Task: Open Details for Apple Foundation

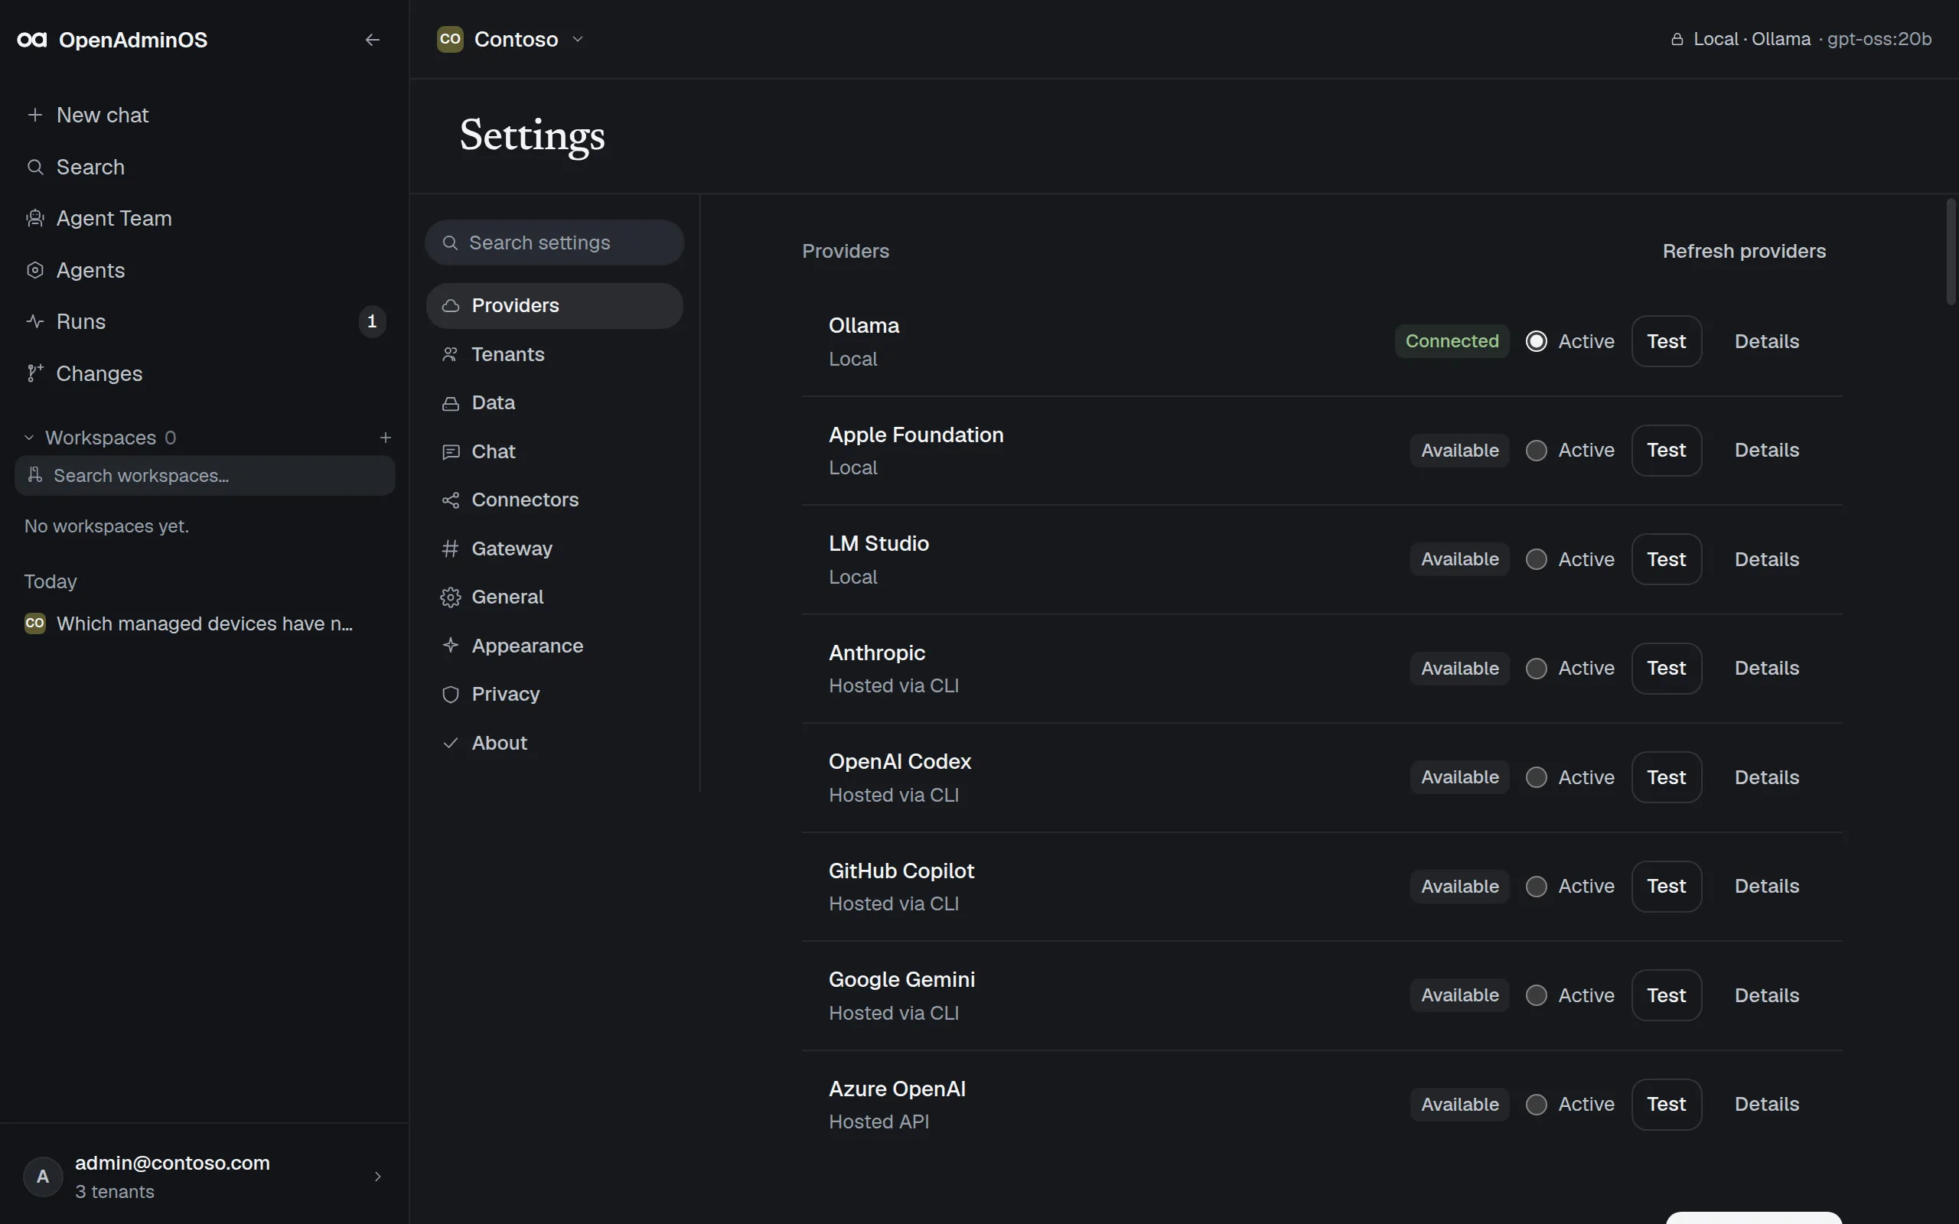Action: (x=1766, y=450)
